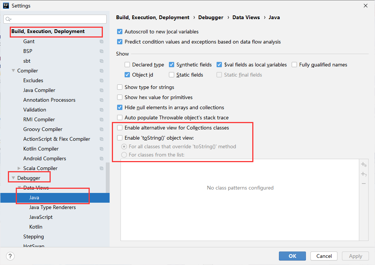The image size is (375, 265).
Task: Collapse the Data Views node arrow
Action: pos(20,187)
